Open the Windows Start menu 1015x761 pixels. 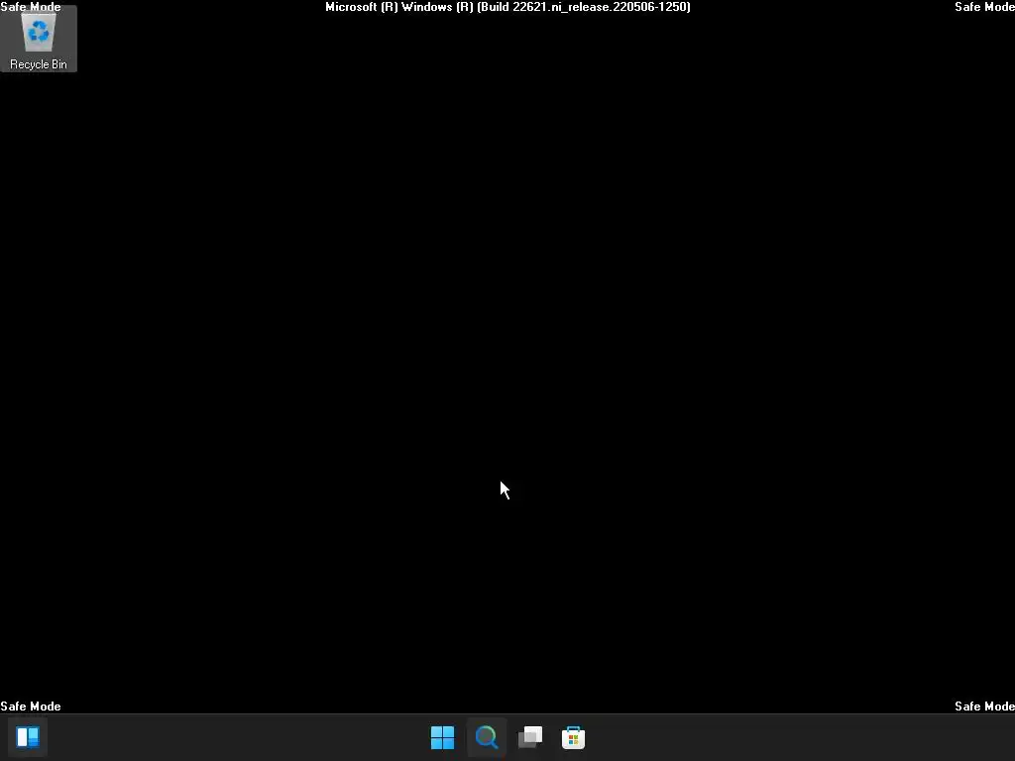pos(443,737)
